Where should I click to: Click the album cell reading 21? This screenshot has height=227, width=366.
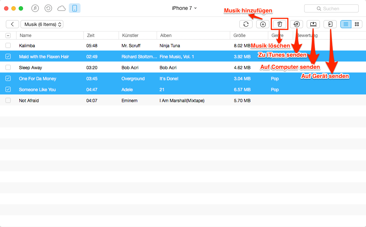(x=162, y=90)
